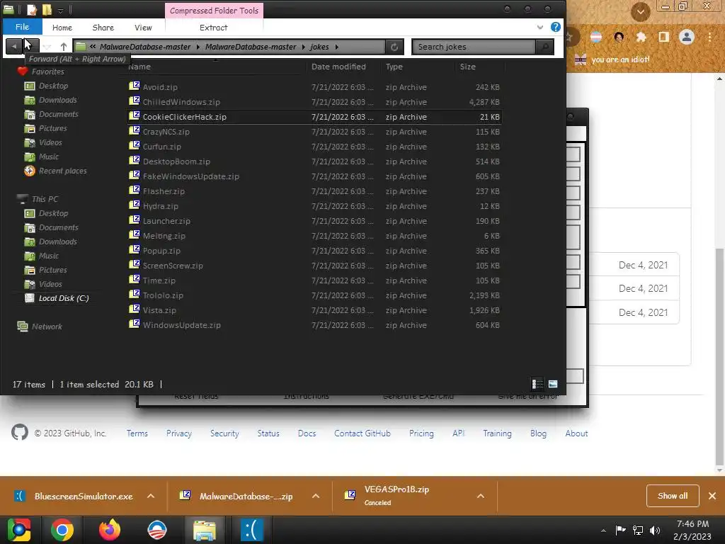
Task: Click Show all downloads button
Action: (673, 496)
